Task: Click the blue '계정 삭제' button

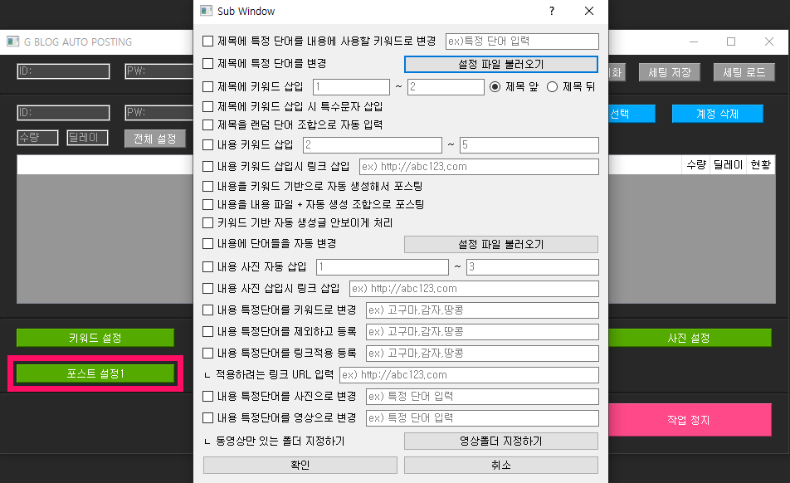Action: [716, 114]
